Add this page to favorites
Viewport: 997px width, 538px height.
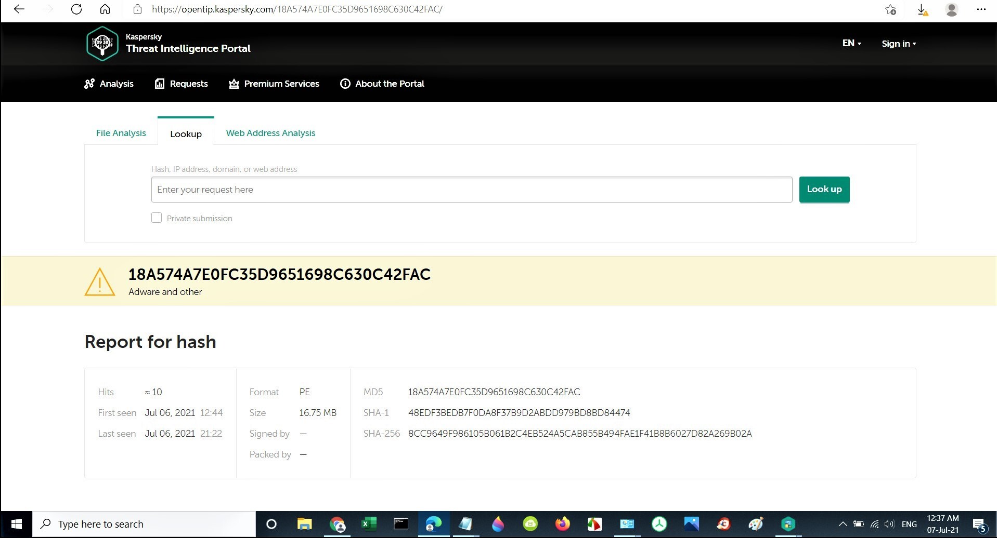891,9
